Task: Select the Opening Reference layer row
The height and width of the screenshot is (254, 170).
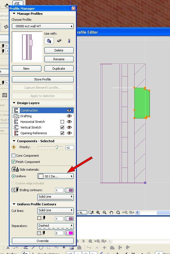Action: 43,133
